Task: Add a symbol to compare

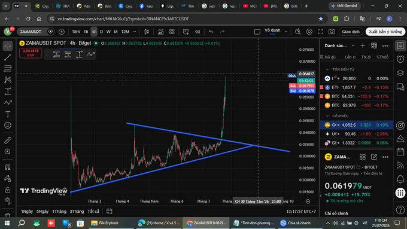Action: click(62, 32)
